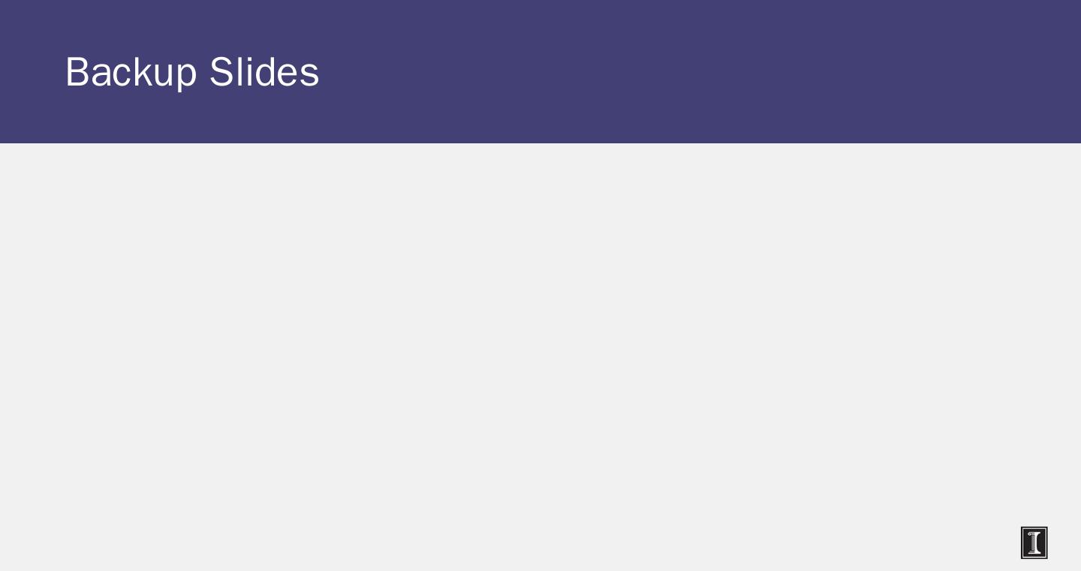
Task: Click the "Backup Slides" title text
Action: coord(192,72)
